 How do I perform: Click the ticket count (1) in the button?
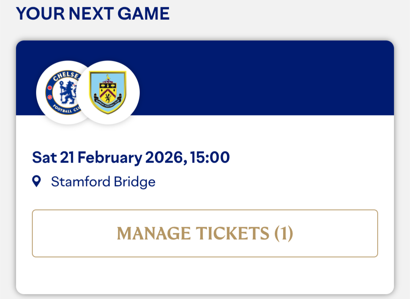click(284, 233)
